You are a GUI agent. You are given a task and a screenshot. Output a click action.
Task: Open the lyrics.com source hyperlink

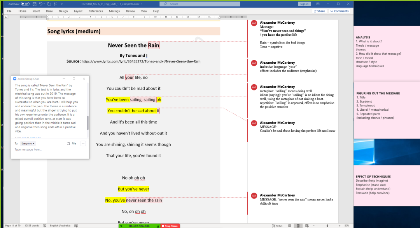tap(141, 61)
